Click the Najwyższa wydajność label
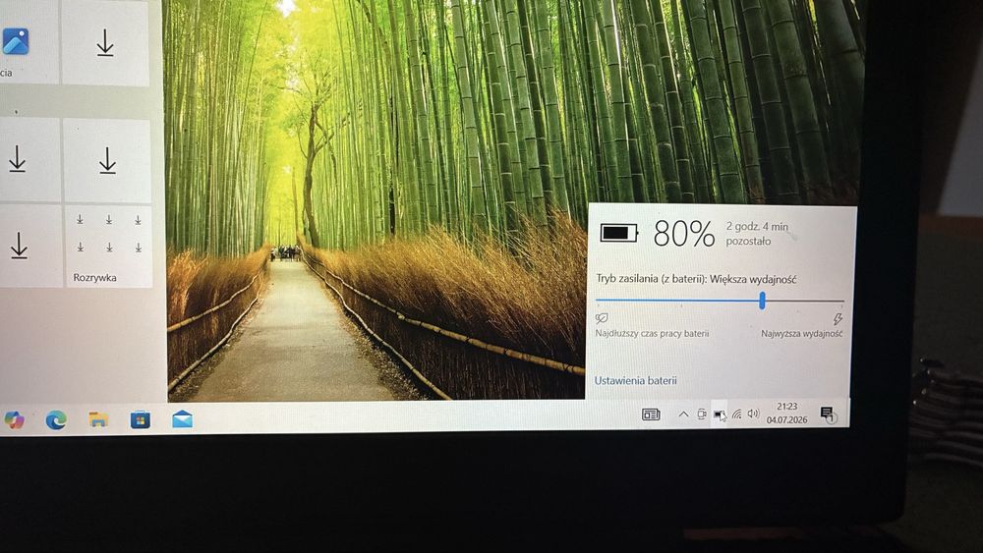Screen dimensions: 983x553 [x=802, y=334]
